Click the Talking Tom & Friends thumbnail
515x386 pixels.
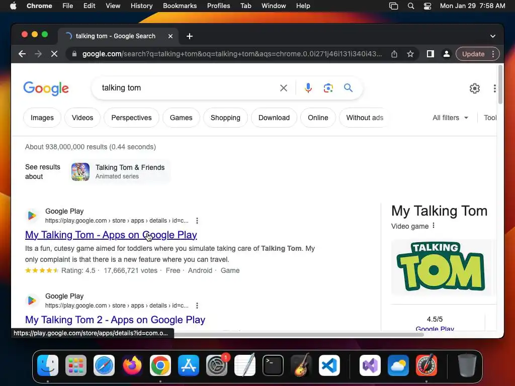[80, 172]
